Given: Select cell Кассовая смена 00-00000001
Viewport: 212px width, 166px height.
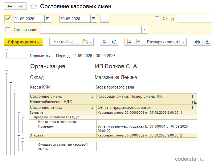Looking at the screenshot, I should (x=147, y=113).
